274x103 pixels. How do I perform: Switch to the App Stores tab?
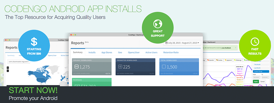click(x=107, y=52)
